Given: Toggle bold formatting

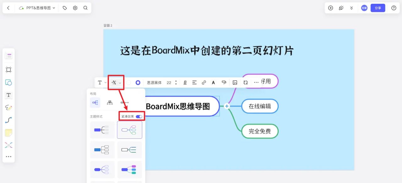Looking at the screenshot, I should point(185,83).
